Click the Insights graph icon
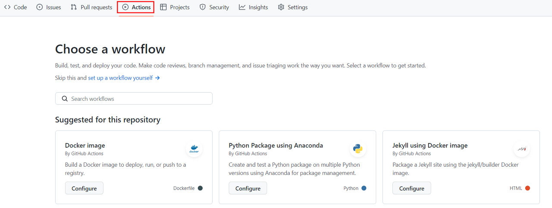Image resolution: width=552 pixels, height=208 pixels. tap(242, 7)
